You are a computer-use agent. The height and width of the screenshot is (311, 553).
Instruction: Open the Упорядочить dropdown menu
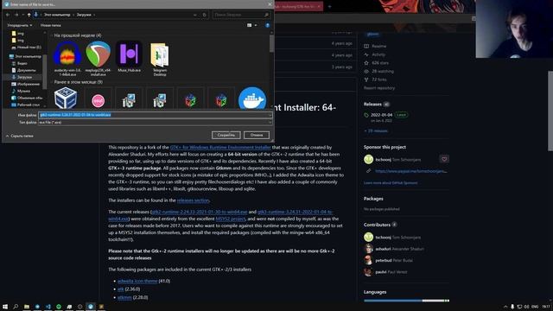point(19,25)
